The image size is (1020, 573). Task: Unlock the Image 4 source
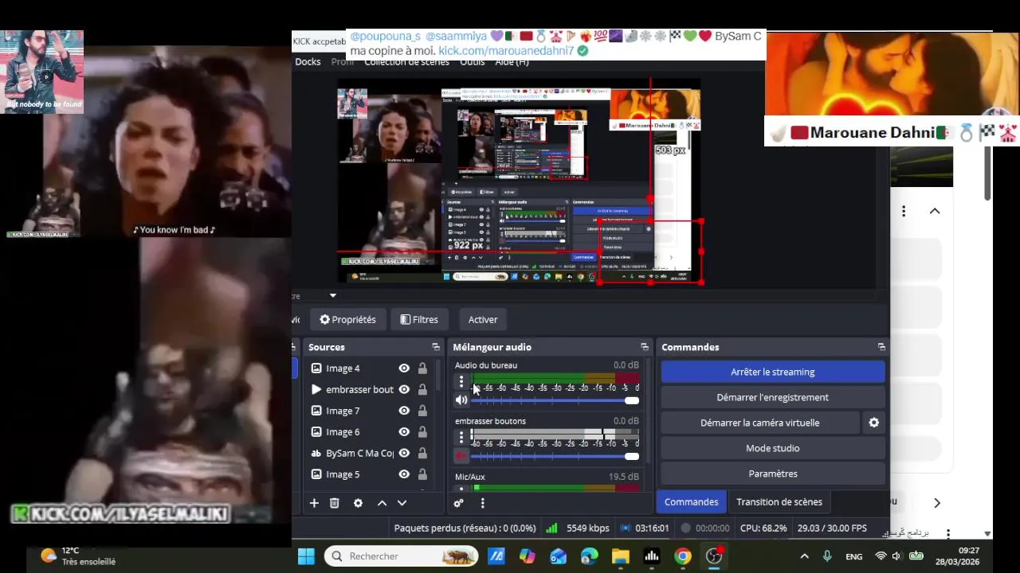422,368
